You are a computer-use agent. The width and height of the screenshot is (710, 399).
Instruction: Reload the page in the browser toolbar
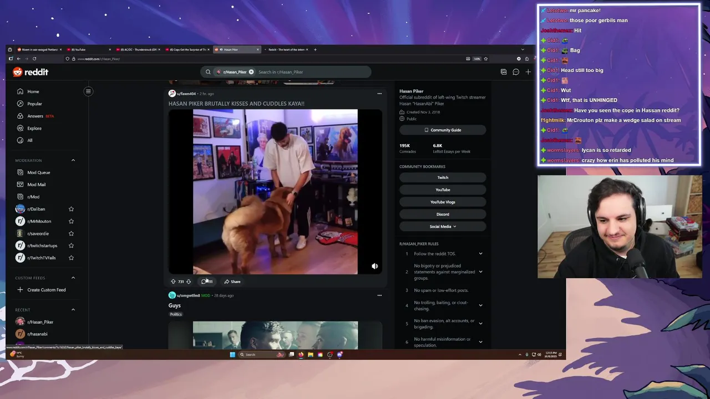click(34, 59)
